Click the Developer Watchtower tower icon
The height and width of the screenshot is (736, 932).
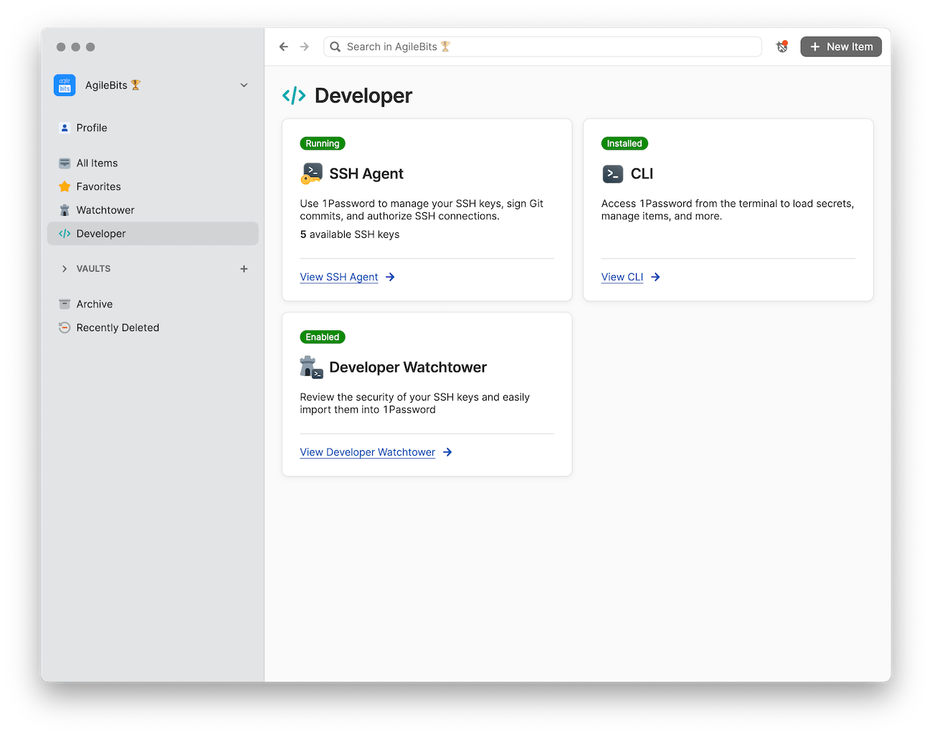pos(311,366)
